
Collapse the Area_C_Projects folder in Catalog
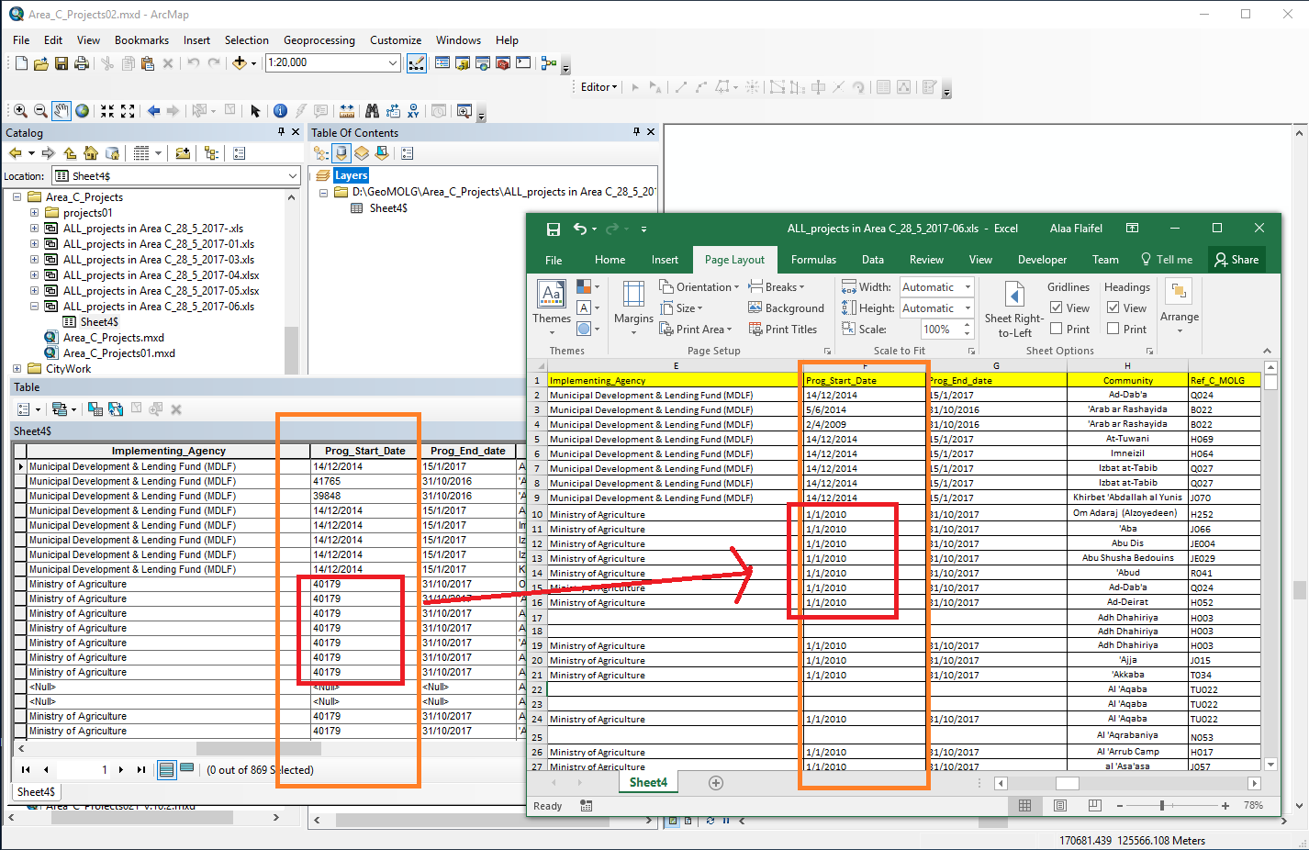tap(17, 197)
